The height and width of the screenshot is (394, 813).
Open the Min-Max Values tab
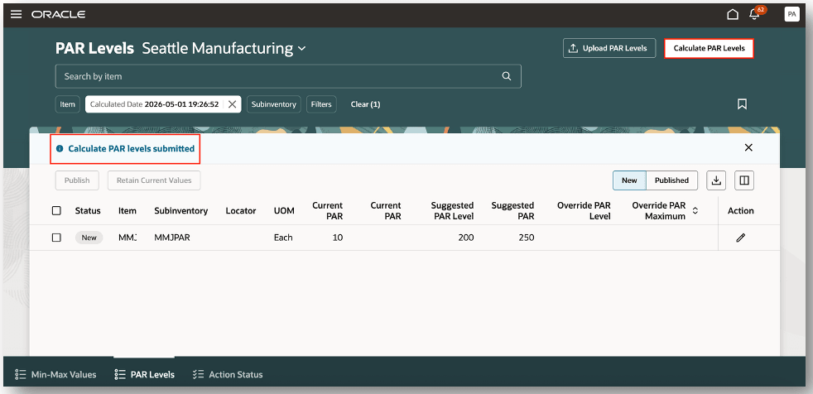(x=55, y=374)
